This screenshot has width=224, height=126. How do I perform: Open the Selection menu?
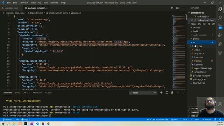24,2
